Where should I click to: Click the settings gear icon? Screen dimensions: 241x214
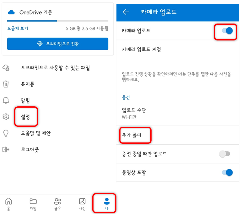[6, 117]
